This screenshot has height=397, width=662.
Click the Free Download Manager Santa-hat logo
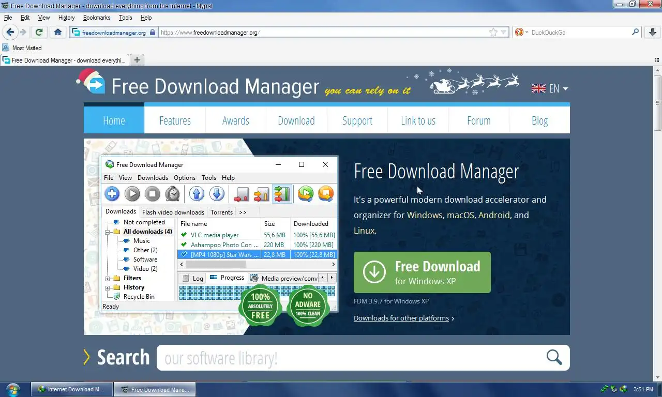[91, 82]
